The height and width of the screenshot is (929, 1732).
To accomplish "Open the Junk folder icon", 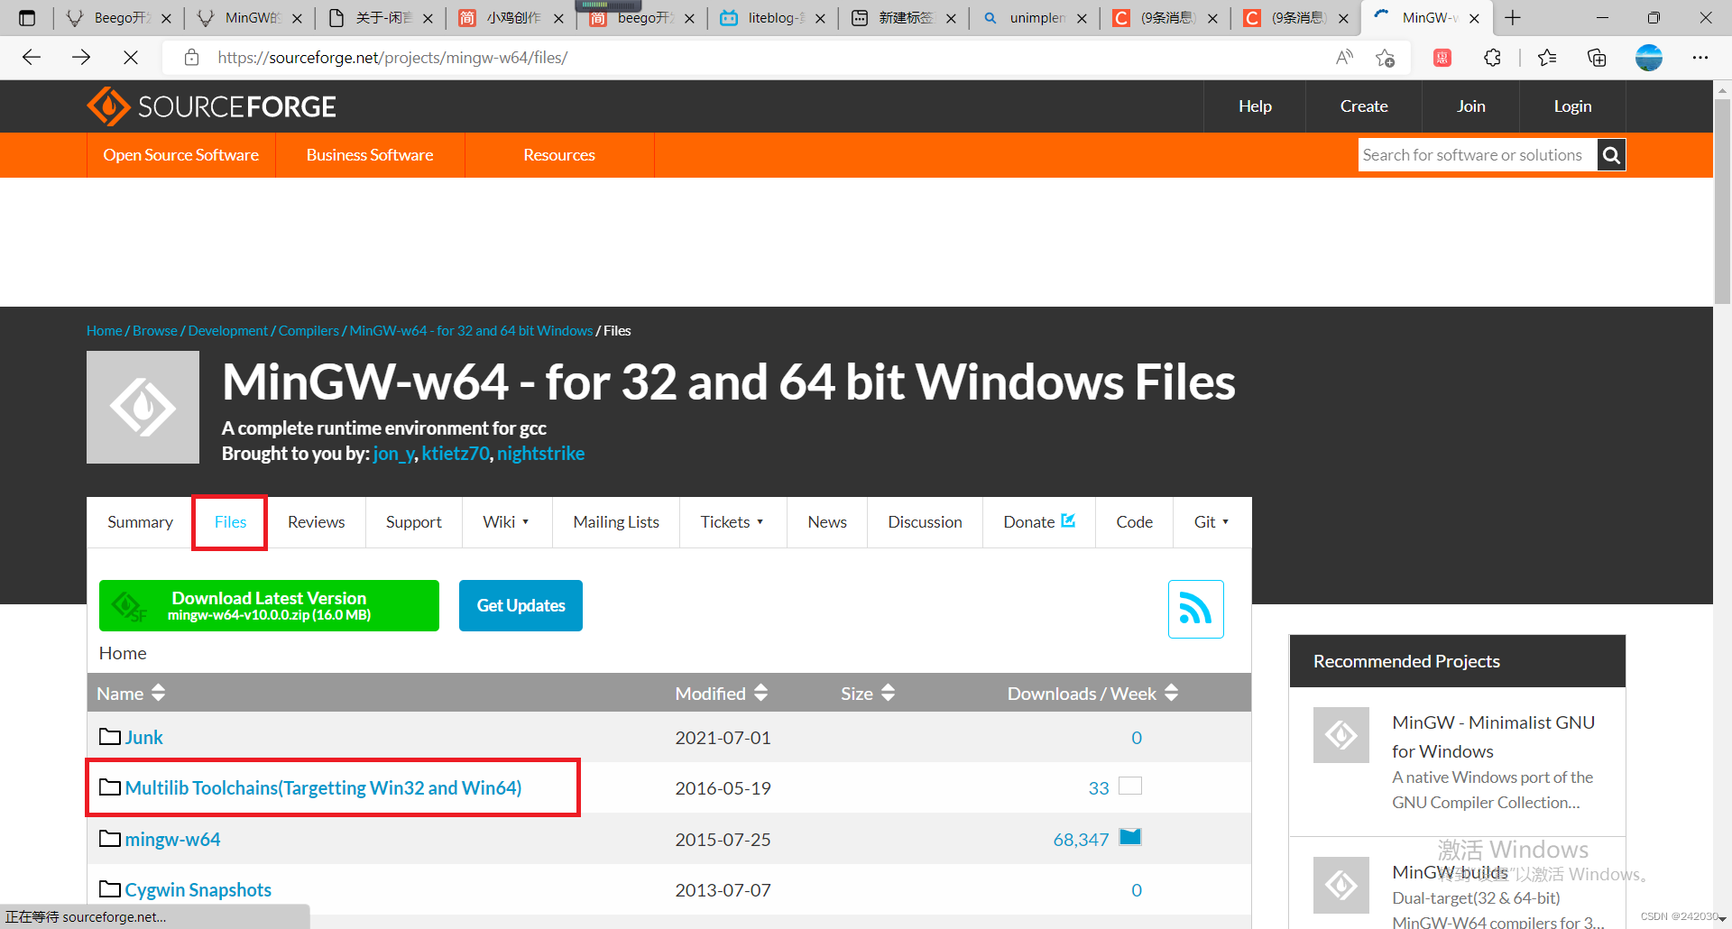I will coord(110,737).
